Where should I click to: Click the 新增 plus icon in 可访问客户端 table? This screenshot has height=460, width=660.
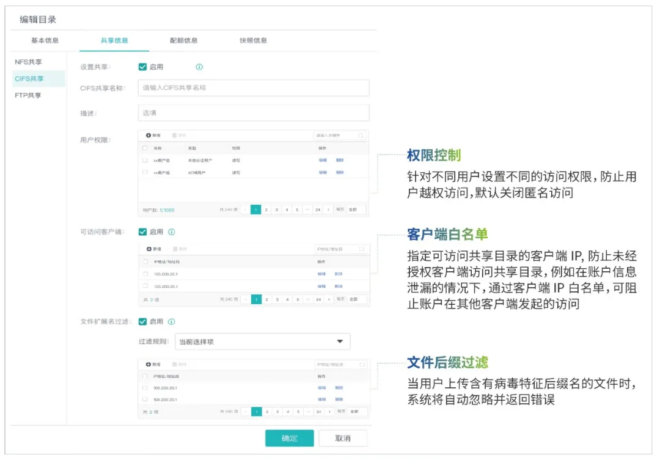(x=148, y=249)
